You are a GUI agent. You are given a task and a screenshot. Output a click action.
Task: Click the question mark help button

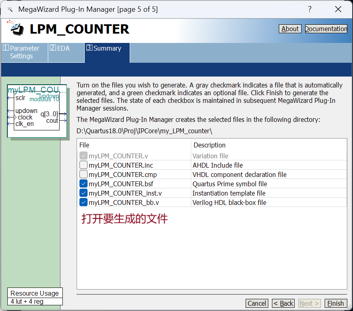pos(310,9)
